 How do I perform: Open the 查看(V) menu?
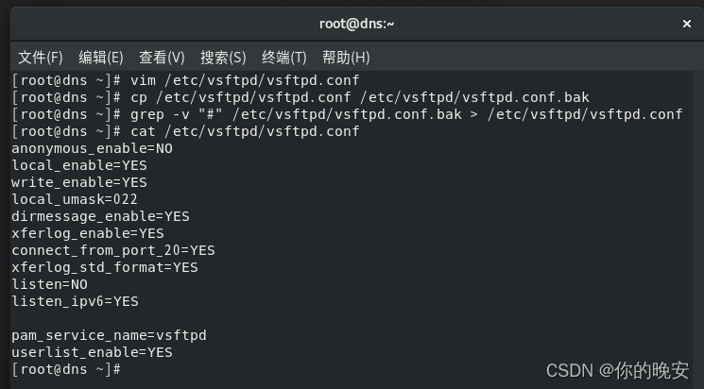point(162,58)
